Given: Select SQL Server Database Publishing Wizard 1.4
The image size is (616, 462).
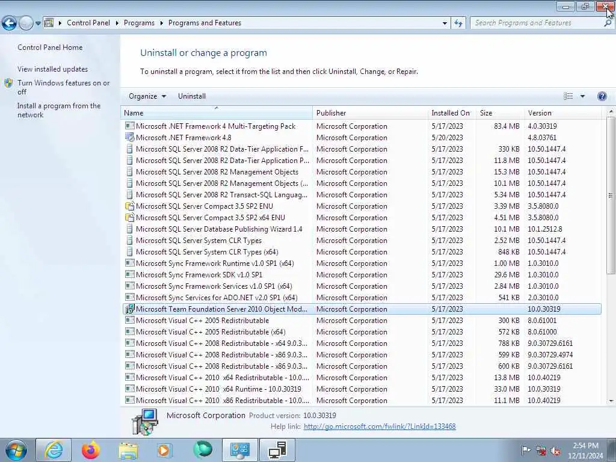Looking at the screenshot, I should pos(362,229).
